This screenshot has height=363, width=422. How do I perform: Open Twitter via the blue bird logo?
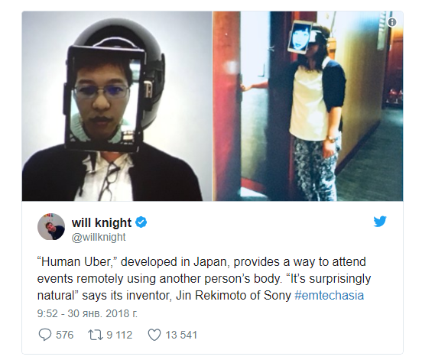point(380,221)
